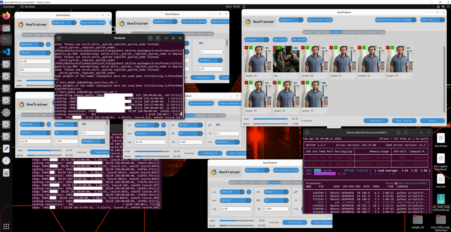Launch Firefox from the dock

click(6, 16)
